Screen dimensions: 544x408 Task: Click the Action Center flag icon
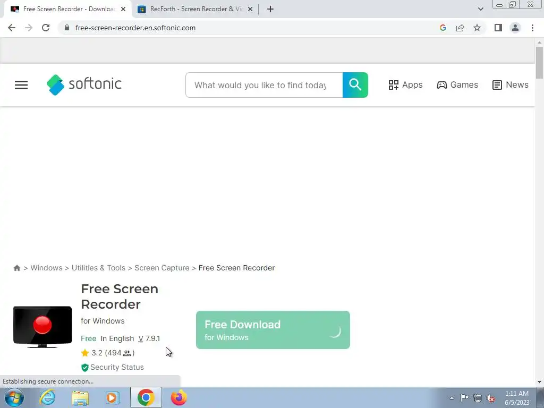point(464,398)
